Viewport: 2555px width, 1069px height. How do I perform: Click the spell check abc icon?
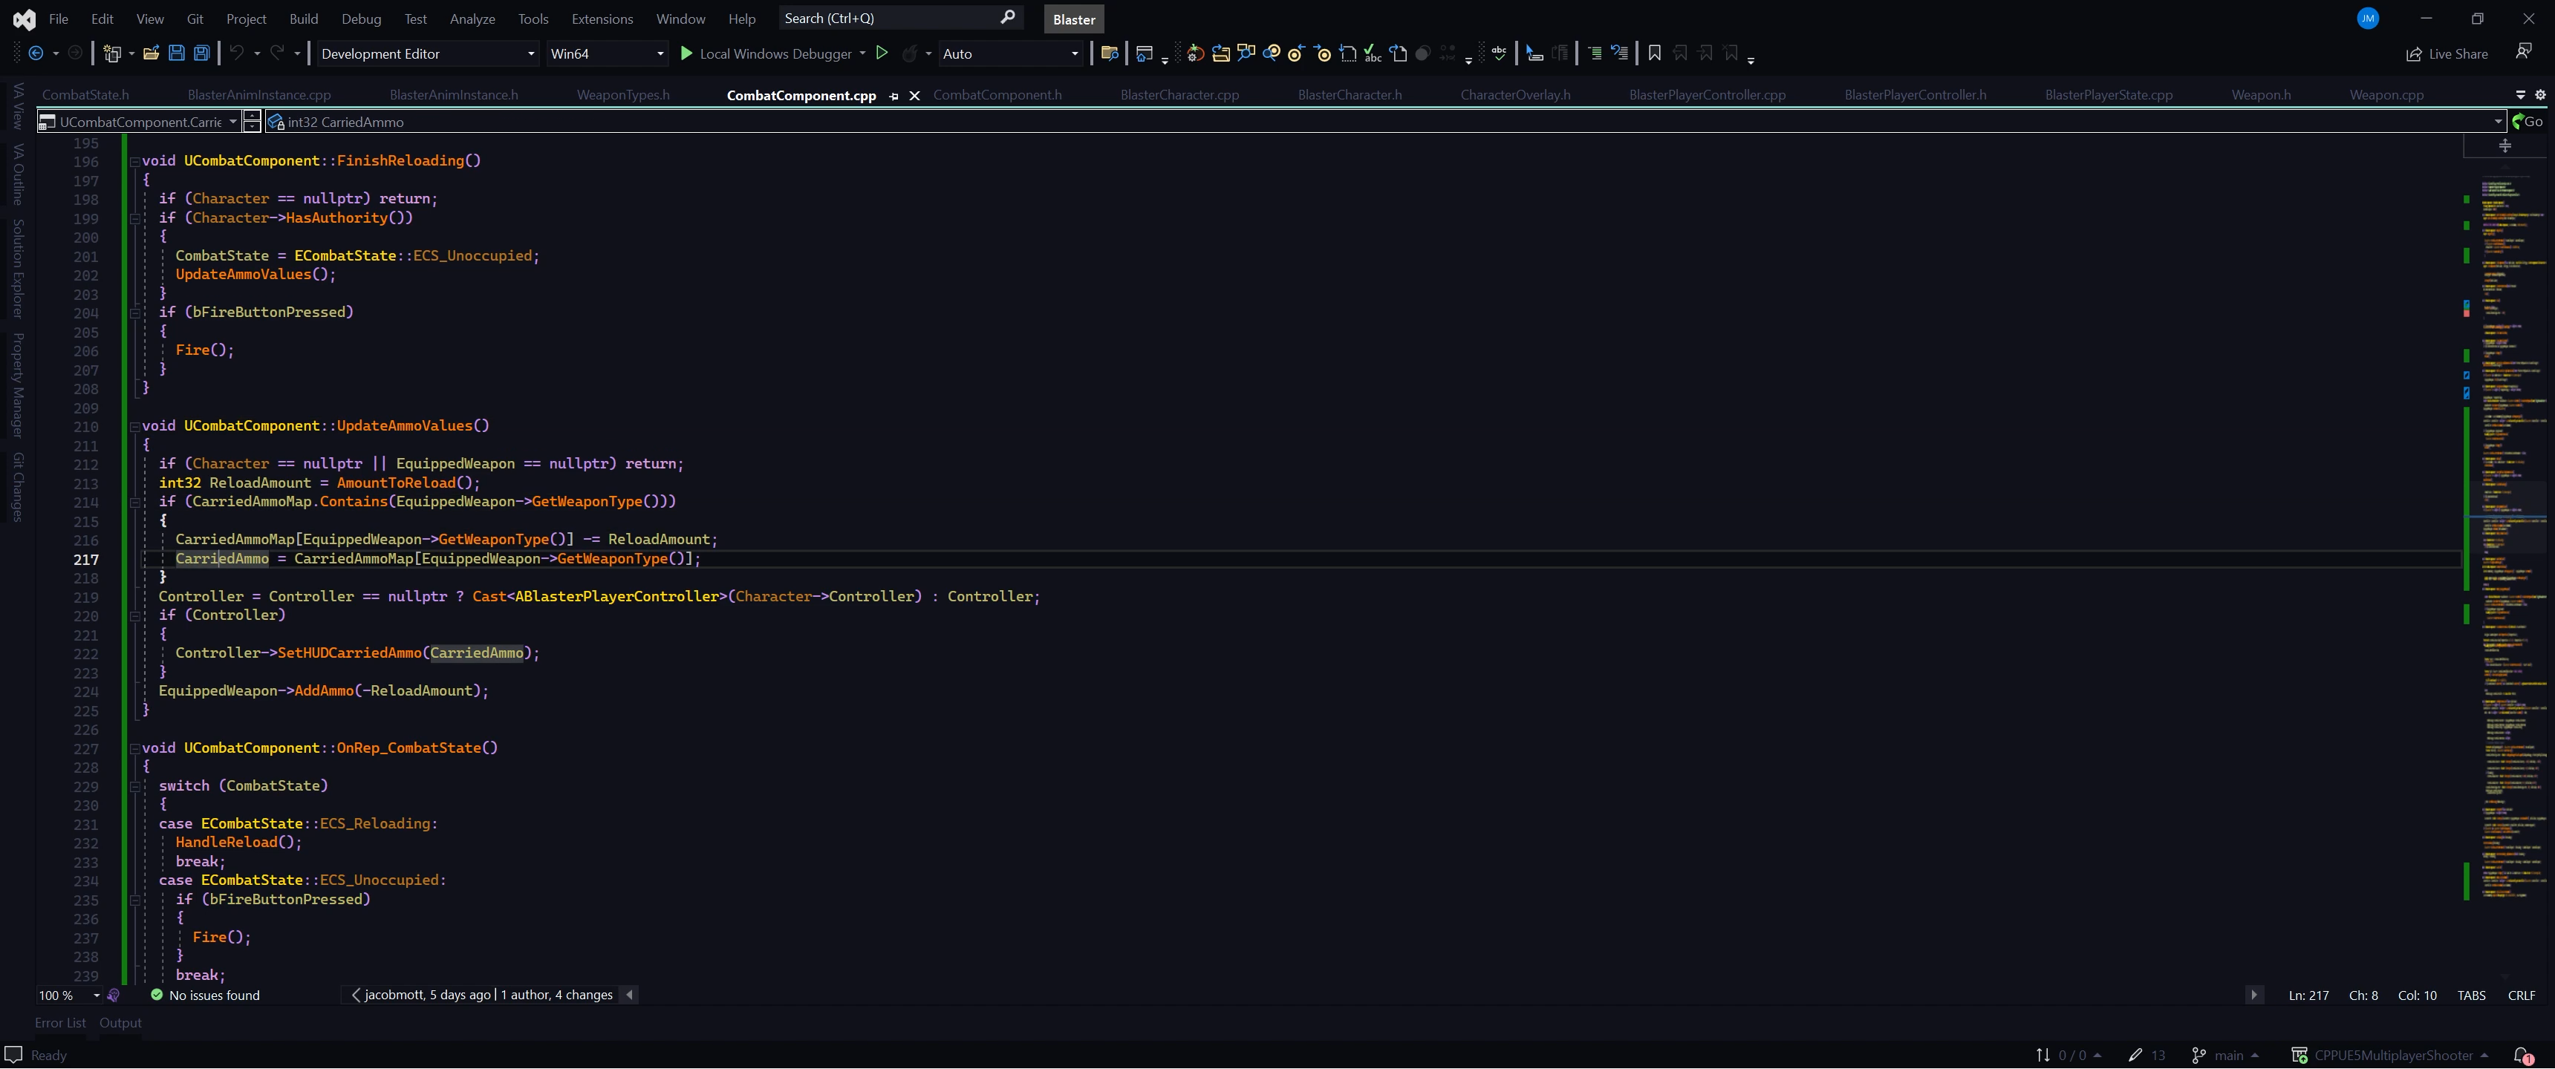coord(1499,53)
